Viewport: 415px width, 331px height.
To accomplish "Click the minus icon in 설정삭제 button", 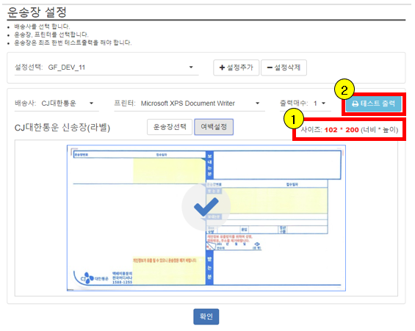I will click(x=270, y=68).
